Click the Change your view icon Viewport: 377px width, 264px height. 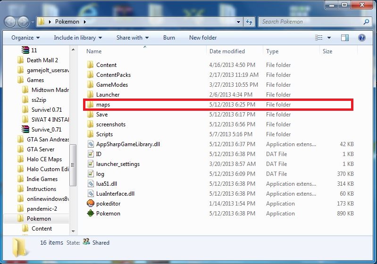coord(319,38)
